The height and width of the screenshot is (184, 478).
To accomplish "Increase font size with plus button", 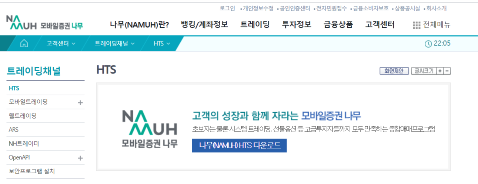I will click(439, 71).
